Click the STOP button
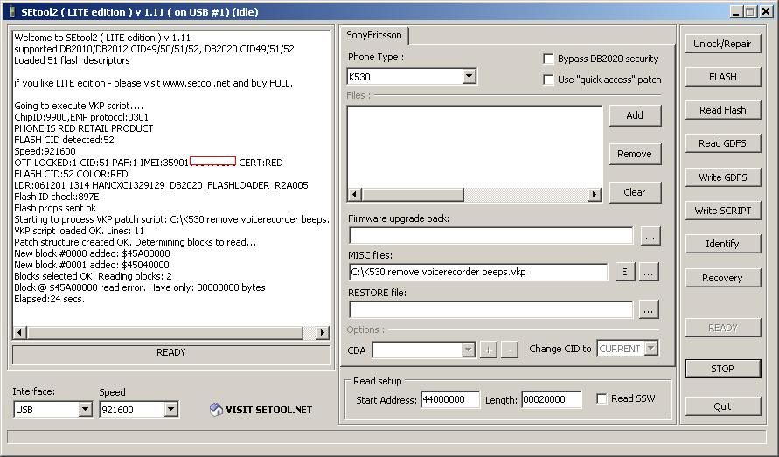 [722, 369]
